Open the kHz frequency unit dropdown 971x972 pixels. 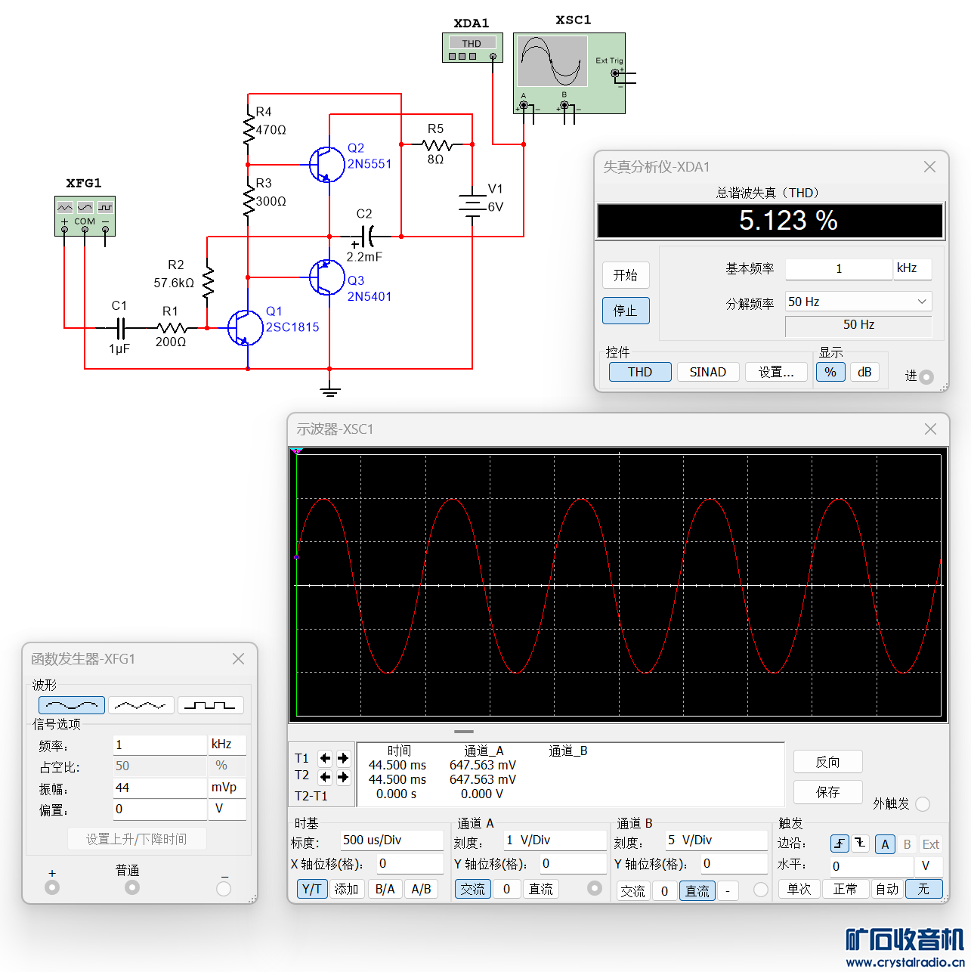227,744
